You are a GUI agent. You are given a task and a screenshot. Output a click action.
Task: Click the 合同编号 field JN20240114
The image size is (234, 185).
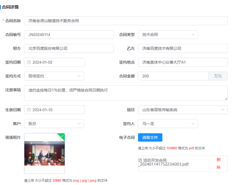click(69, 35)
